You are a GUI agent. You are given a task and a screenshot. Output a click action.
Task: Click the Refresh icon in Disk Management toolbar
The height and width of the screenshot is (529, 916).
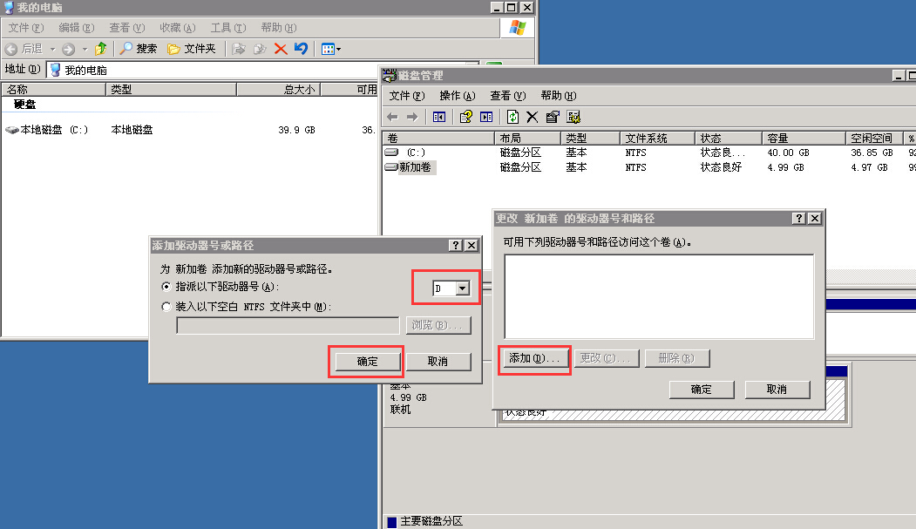(x=513, y=117)
